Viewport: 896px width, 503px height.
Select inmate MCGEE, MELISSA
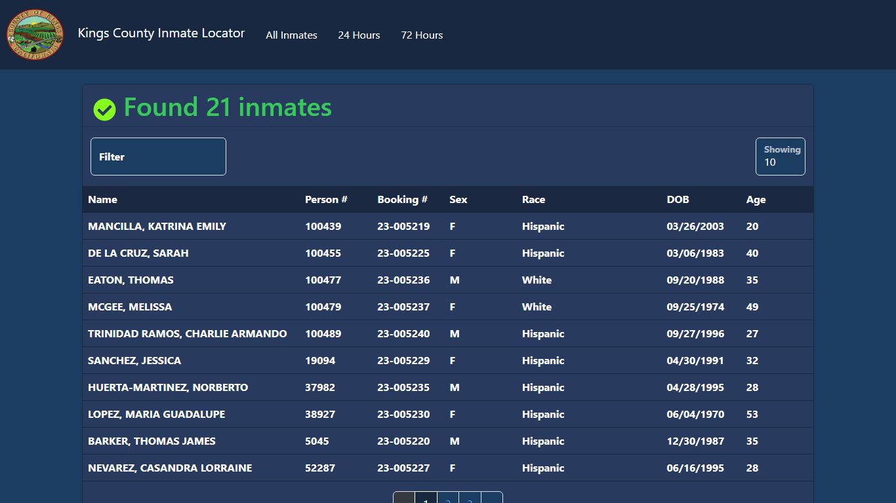[x=130, y=307]
